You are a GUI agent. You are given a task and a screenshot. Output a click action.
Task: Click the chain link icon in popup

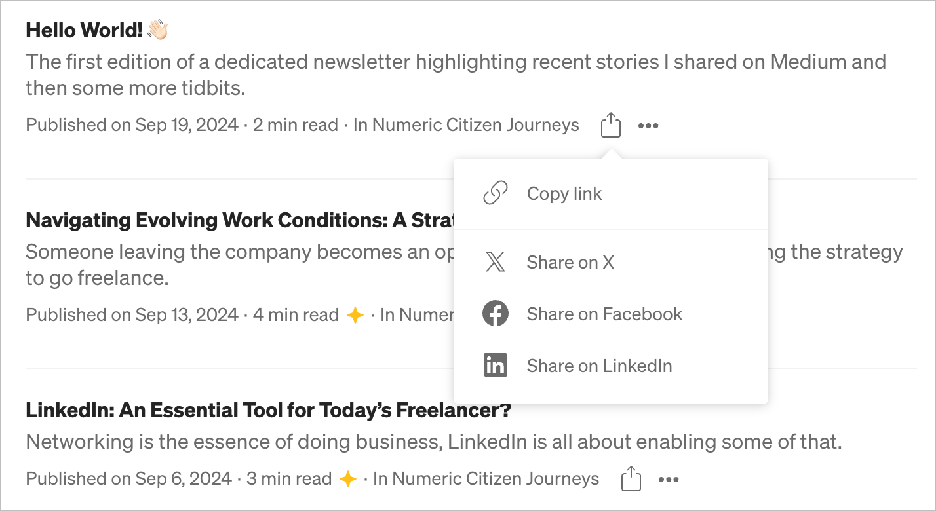(x=496, y=194)
